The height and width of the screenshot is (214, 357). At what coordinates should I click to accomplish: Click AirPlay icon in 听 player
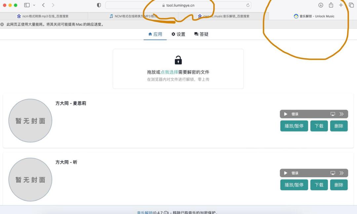pyautogui.click(x=333, y=173)
